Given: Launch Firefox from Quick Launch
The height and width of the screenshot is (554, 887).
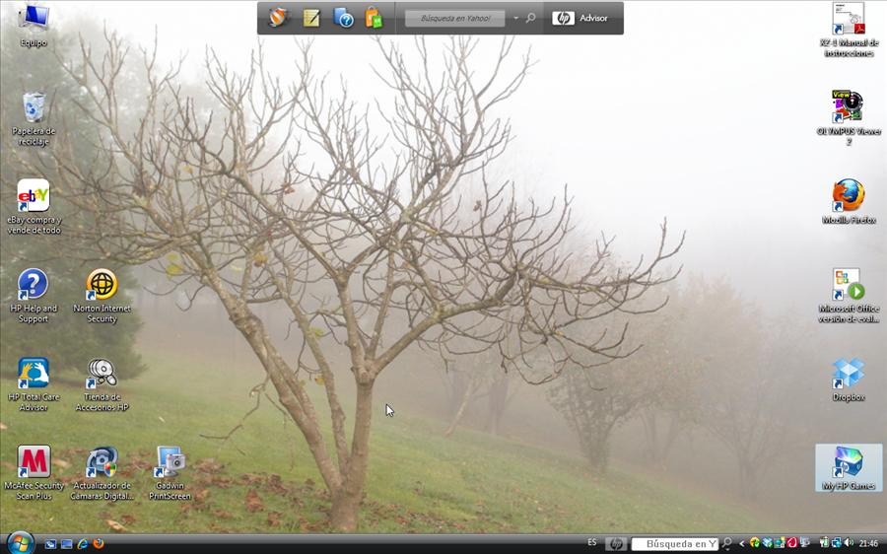Looking at the screenshot, I should tap(99, 544).
